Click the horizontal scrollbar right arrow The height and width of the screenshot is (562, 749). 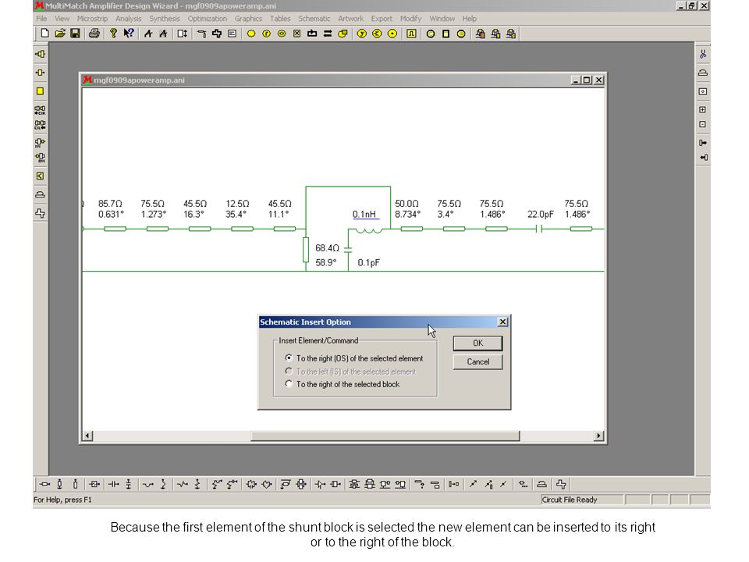point(598,436)
